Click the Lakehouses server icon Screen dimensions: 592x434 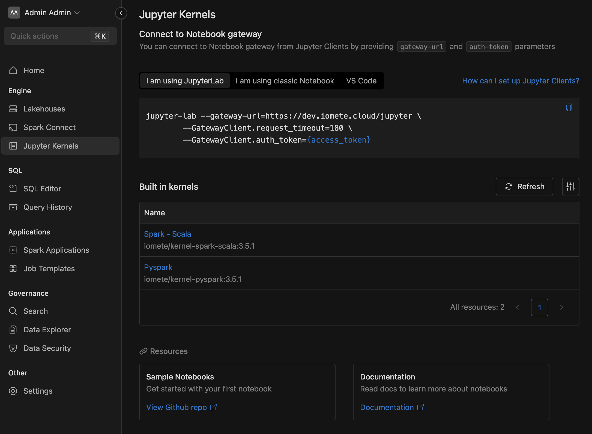click(x=13, y=109)
